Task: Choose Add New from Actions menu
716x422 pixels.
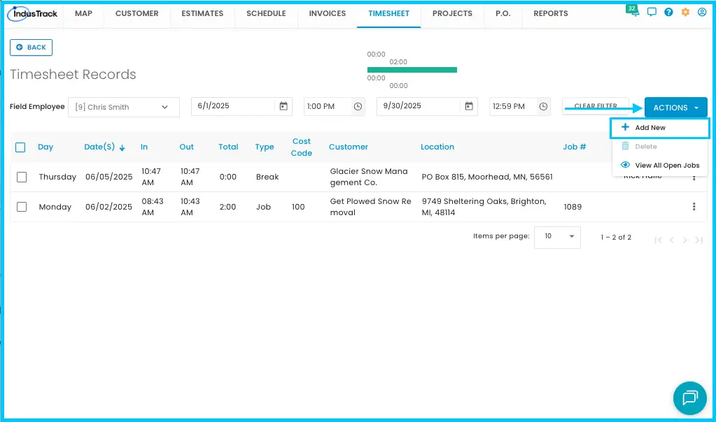Action: 660,128
